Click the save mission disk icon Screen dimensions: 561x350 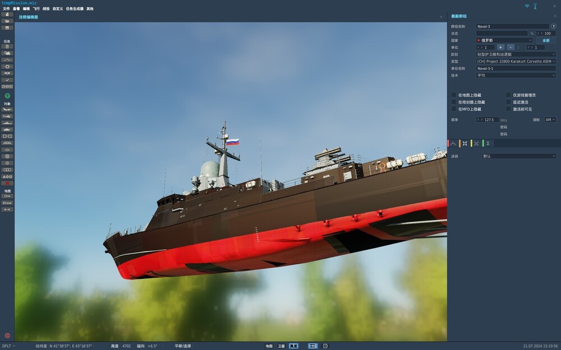[x=7, y=27]
